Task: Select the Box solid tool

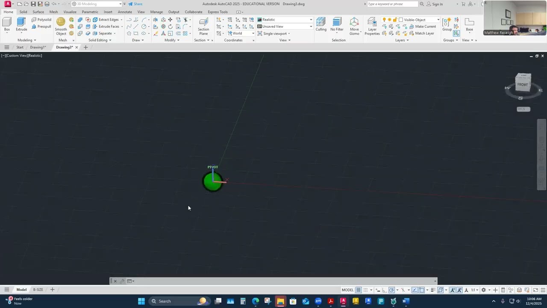Action: [x=7, y=24]
